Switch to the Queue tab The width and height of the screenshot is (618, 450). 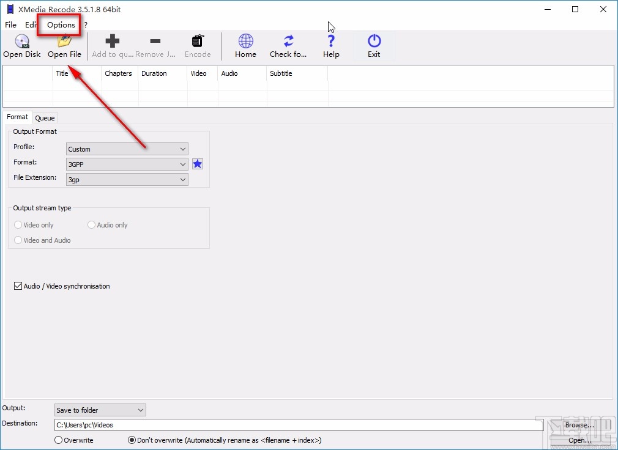coord(45,118)
